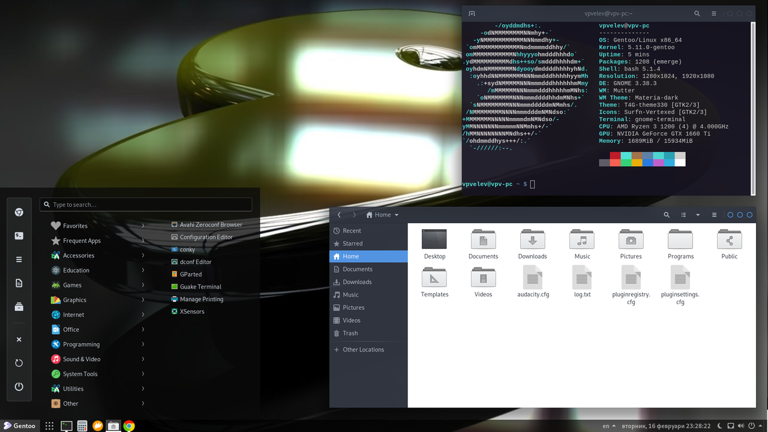Open the network icon in system tray

point(731,426)
